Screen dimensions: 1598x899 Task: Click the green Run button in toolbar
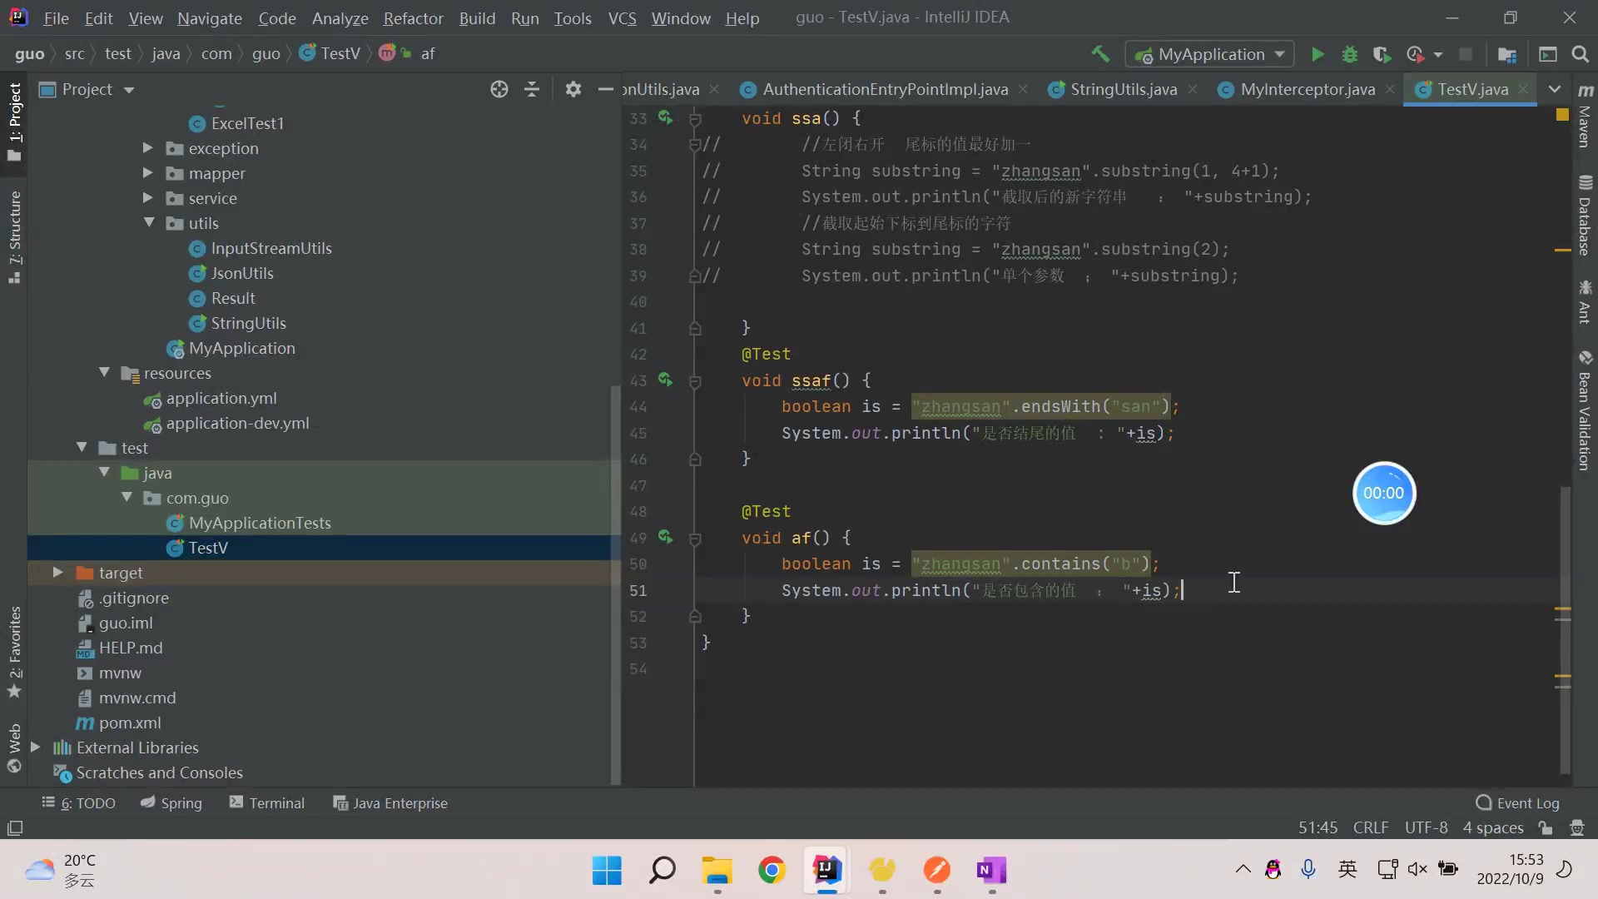pyautogui.click(x=1318, y=54)
